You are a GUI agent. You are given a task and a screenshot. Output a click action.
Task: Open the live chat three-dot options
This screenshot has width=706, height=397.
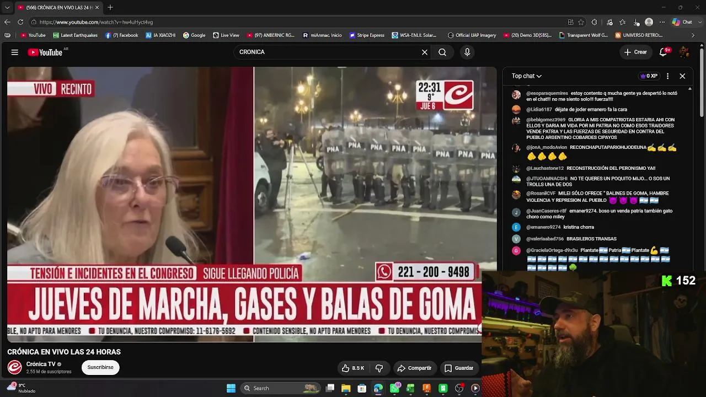pyautogui.click(x=667, y=76)
